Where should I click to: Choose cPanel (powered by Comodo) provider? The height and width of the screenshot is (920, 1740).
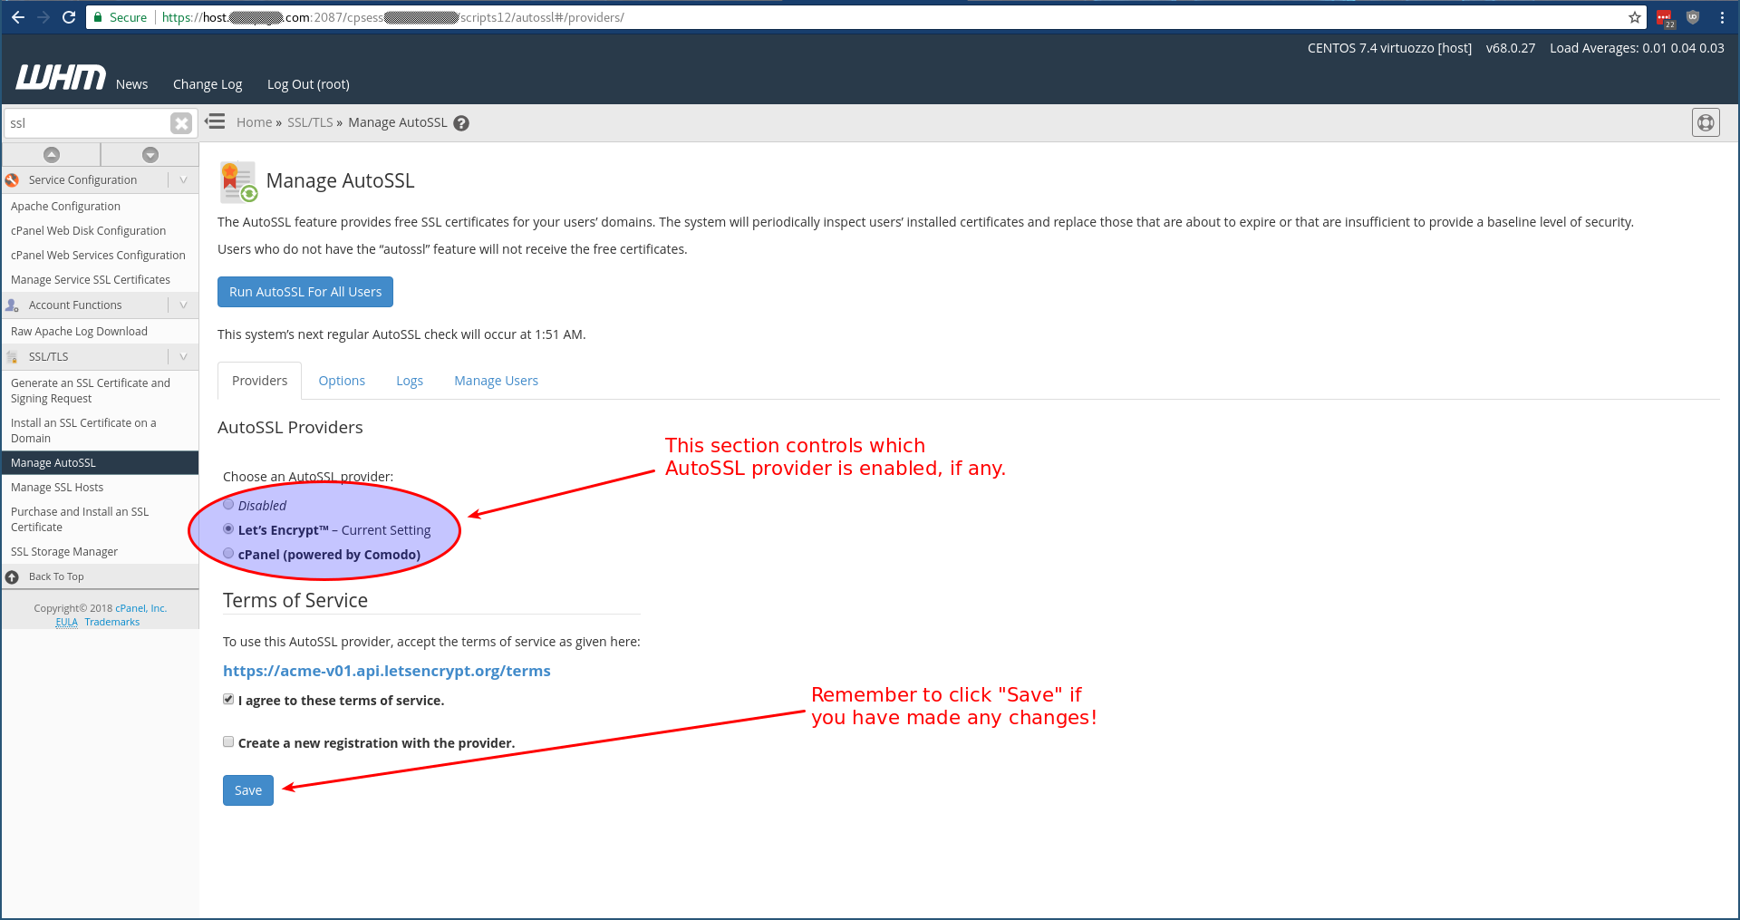tap(228, 554)
